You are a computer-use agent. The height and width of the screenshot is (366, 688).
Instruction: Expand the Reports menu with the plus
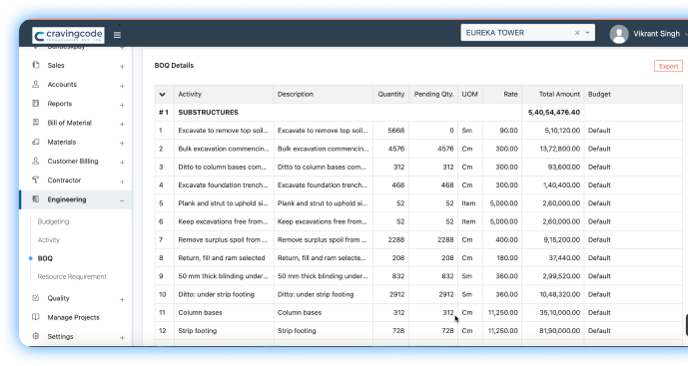click(x=122, y=105)
